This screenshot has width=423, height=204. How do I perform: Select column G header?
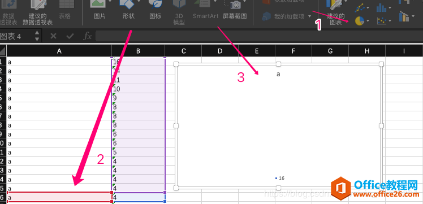coord(330,51)
